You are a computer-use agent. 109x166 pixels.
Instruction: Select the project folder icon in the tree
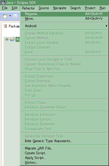pyautogui.click(x=12, y=39)
